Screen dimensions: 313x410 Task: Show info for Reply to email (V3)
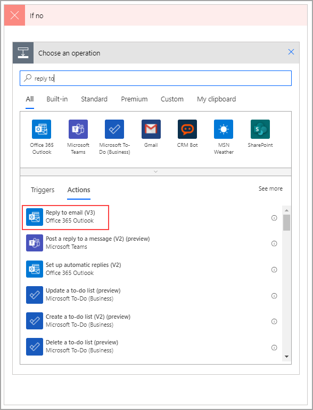pyautogui.click(x=274, y=218)
